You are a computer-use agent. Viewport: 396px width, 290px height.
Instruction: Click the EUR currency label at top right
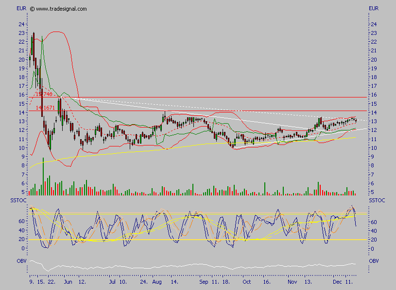[374, 9]
